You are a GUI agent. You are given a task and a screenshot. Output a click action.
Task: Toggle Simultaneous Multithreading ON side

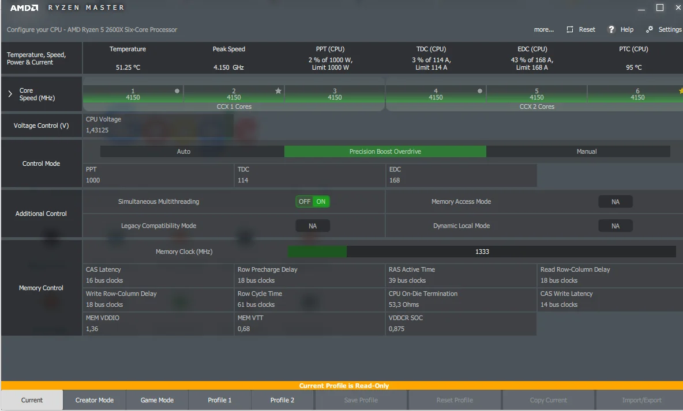tap(321, 201)
